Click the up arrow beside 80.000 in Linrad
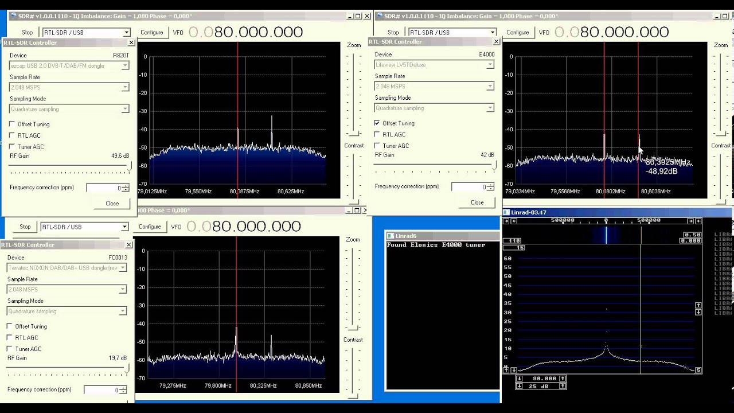The width and height of the screenshot is (734, 413). [x=563, y=379]
